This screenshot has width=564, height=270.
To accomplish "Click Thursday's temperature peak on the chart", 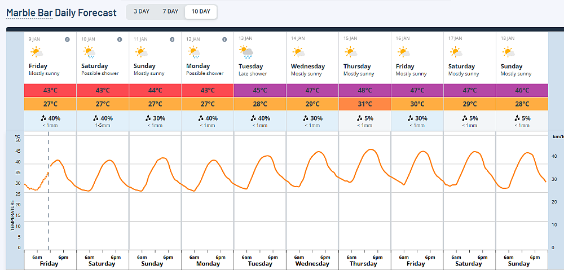I will click(371, 149).
